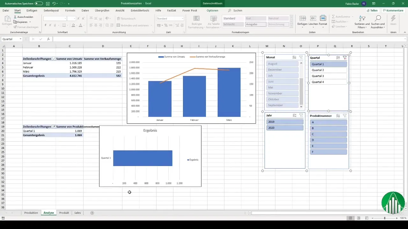Image resolution: width=408 pixels, height=229 pixels.
Task: Select Quartal 2 in Quartal slicer
Action: pos(328,70)
